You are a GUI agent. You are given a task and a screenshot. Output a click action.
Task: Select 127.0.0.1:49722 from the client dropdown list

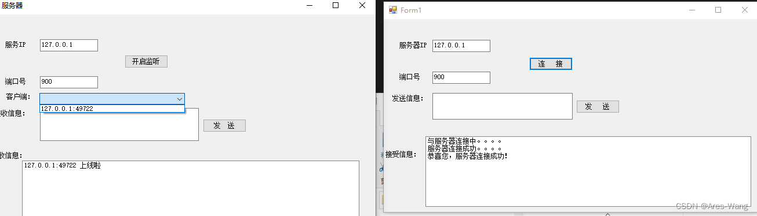[112, 109]
